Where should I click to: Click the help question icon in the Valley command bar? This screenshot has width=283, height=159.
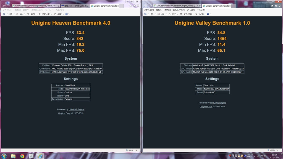point(208,14)
